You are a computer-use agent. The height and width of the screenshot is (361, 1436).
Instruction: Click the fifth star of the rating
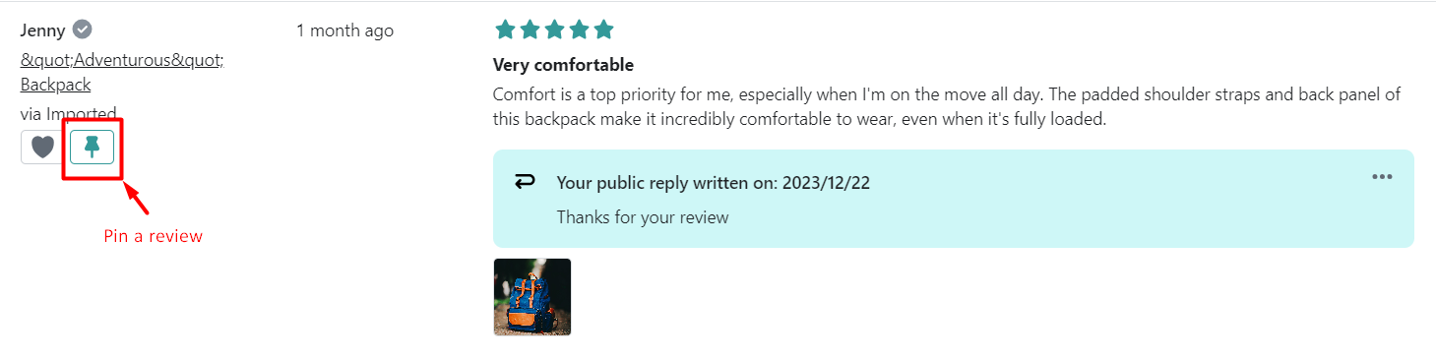pos(603,30)
